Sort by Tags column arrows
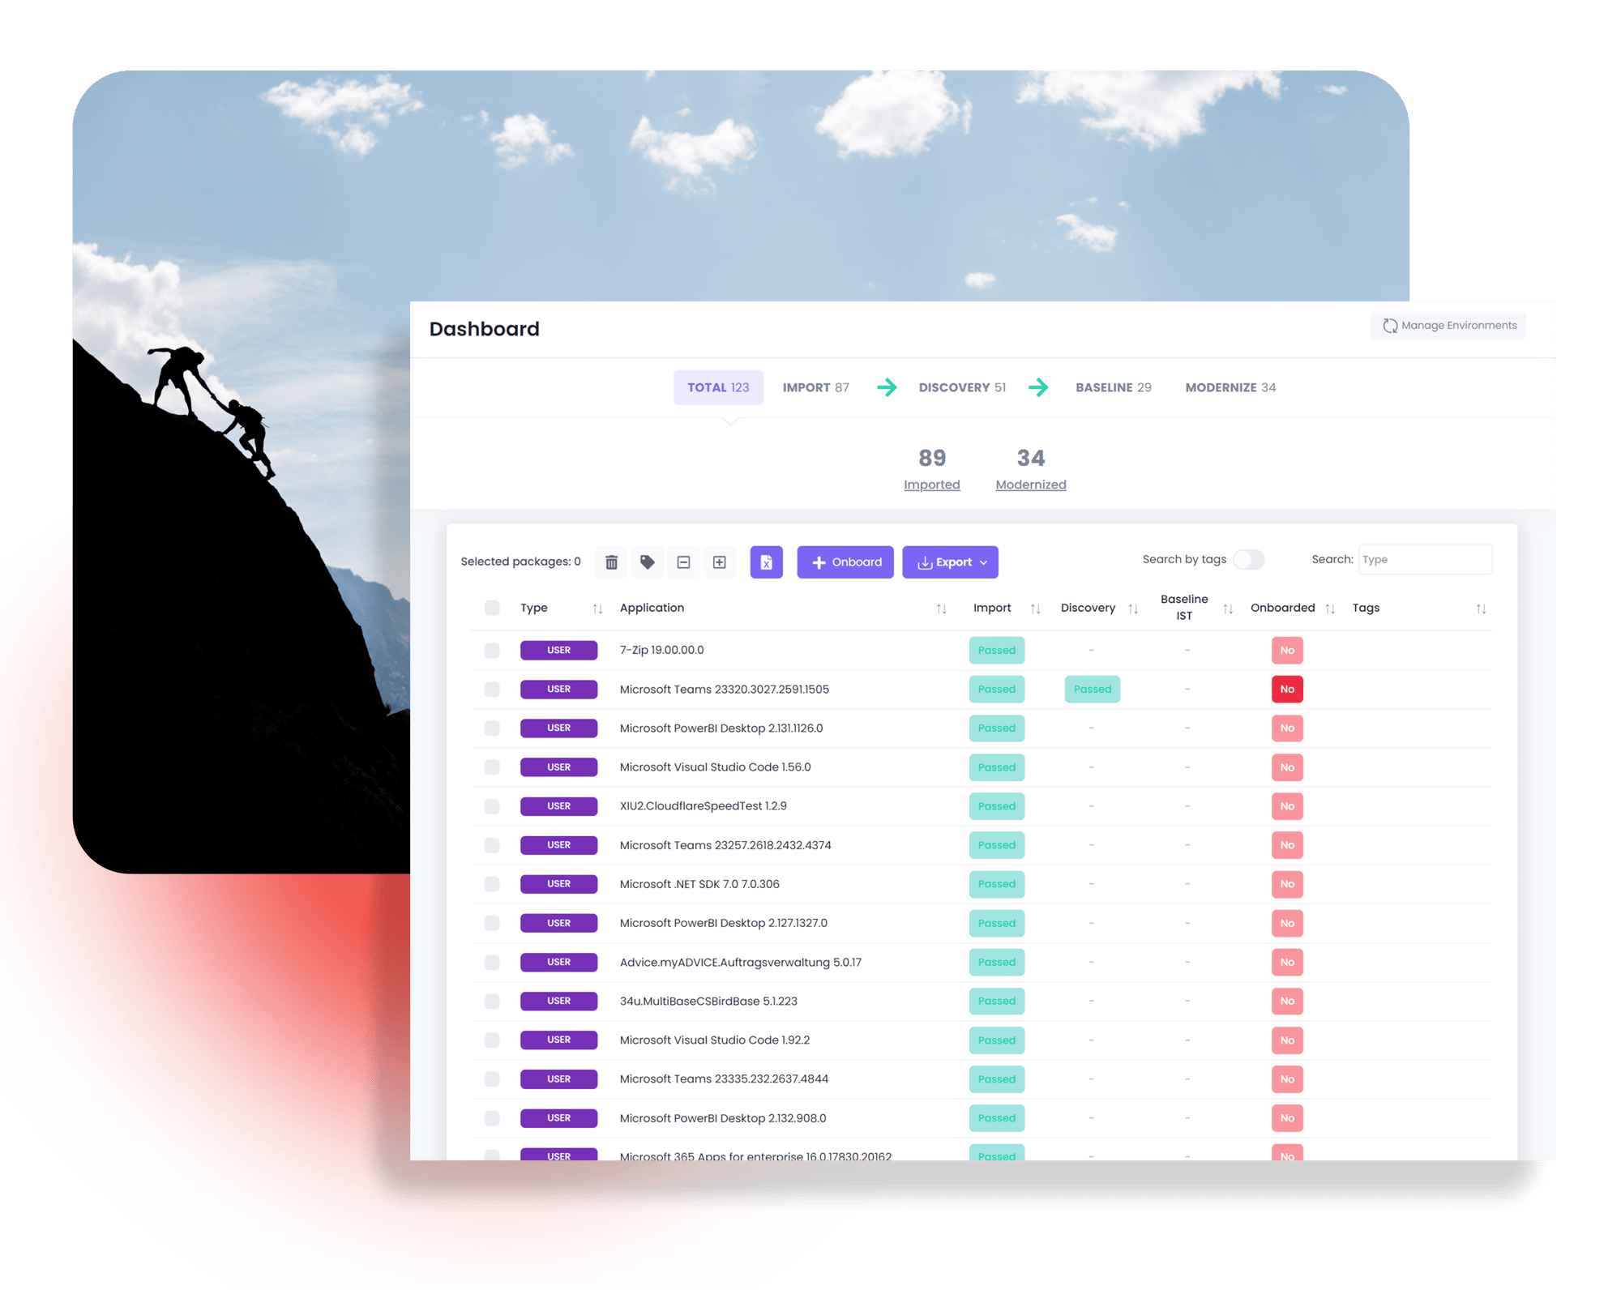 1481,609
